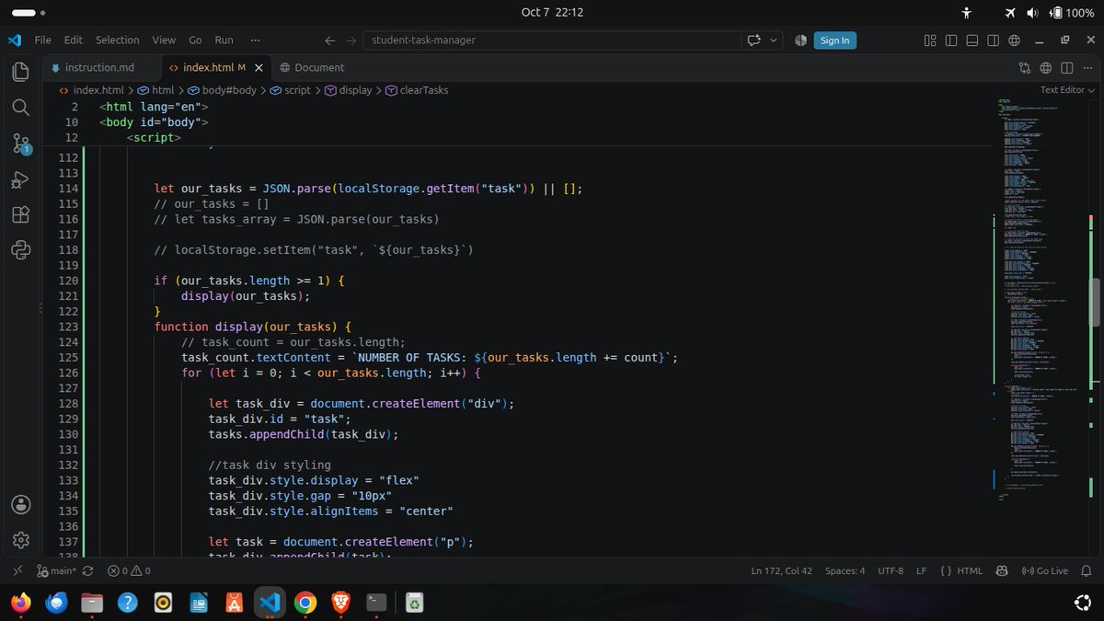This screenshot has width=1104, height=621.
Task: Open the Edit menu
Action: click(74, 40)
